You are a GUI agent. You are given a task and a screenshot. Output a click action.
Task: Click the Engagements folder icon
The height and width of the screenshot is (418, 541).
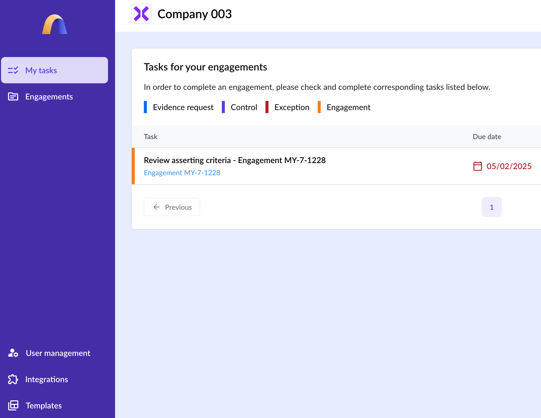click(x=13, y=97)
